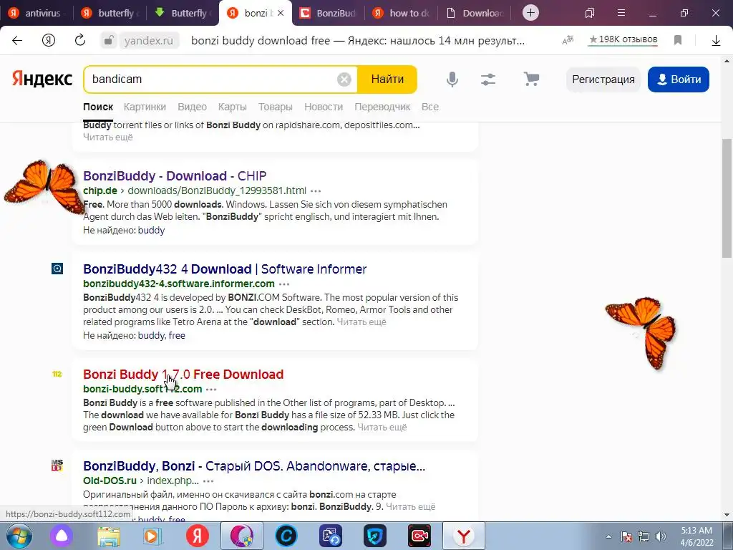
Task: Open three-dot menu next to soft112 URL
Action: click(x=211, y=389)
